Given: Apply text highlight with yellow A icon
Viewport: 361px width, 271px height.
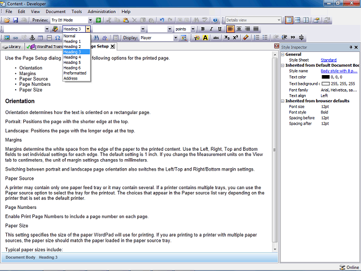Looking at the screenshot, I should pos(205,38).
